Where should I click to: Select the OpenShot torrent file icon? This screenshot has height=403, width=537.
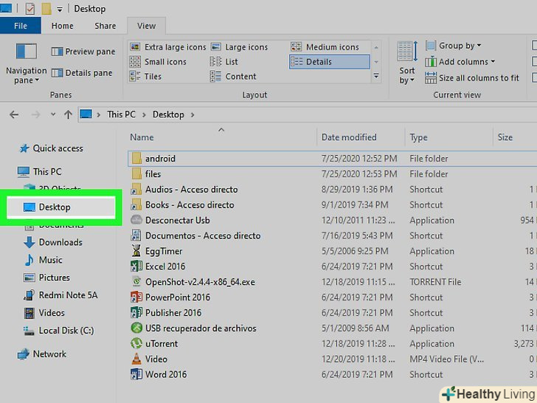136,282
